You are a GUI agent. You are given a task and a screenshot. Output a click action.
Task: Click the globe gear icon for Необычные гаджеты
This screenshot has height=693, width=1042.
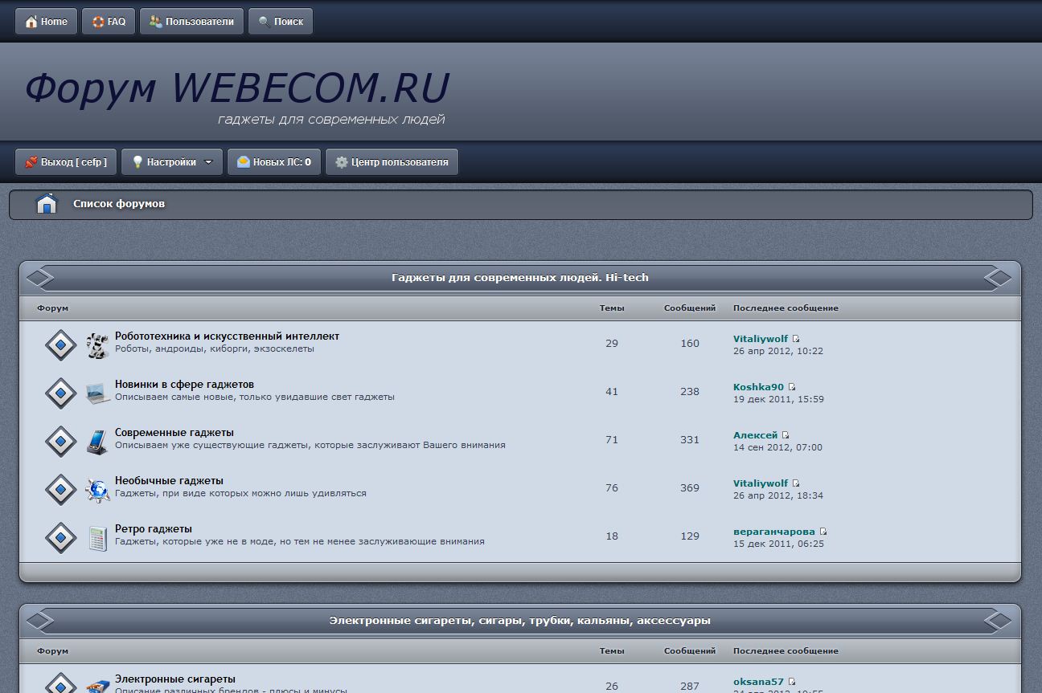click(x=97, y=490)
